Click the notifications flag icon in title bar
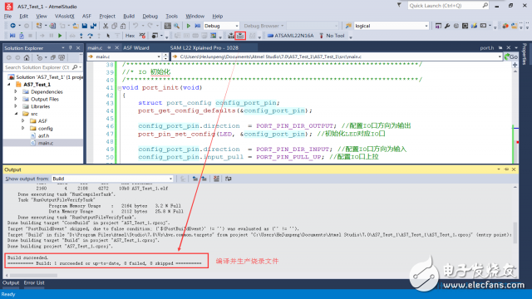The image size is (532, 299). pos(399,6)
